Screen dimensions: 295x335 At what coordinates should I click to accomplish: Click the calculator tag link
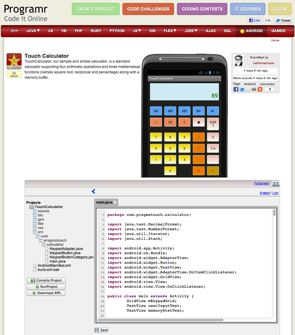(267, 84)
